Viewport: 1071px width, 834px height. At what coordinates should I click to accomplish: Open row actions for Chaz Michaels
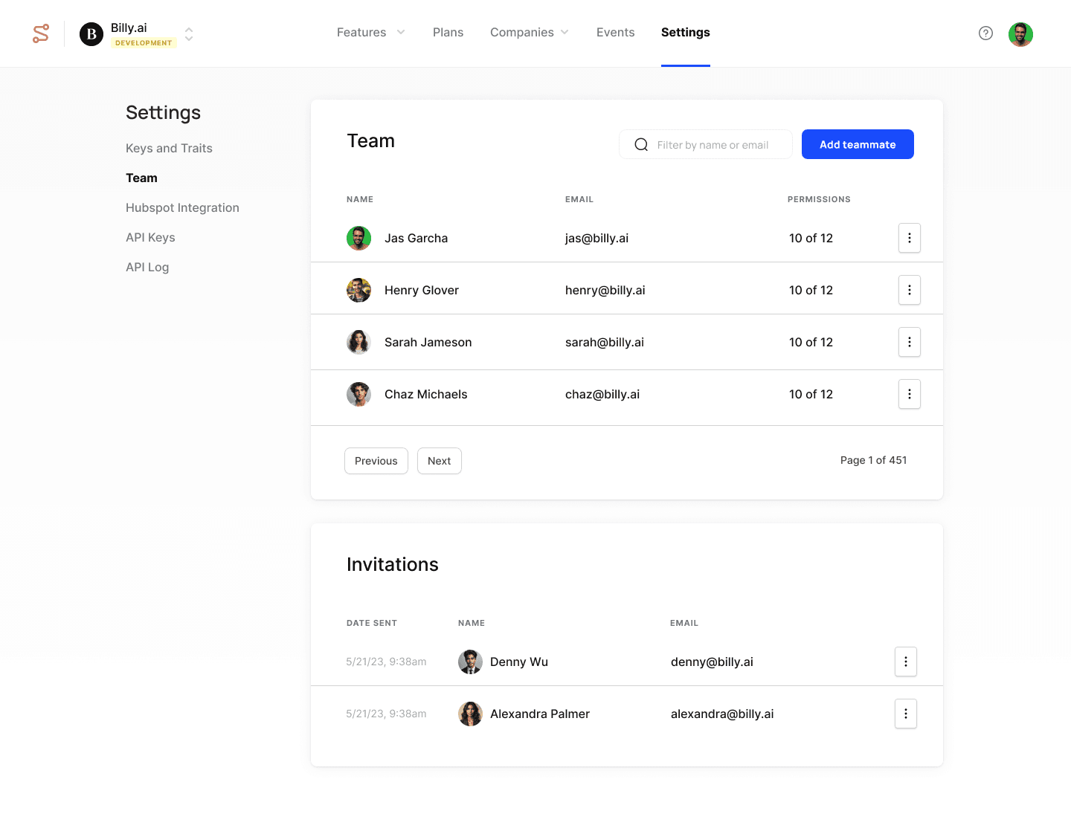[x=909, y=394]
